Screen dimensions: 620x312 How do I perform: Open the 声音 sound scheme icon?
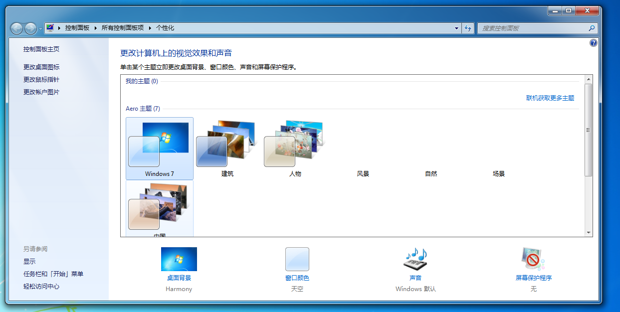coord(415,259)
